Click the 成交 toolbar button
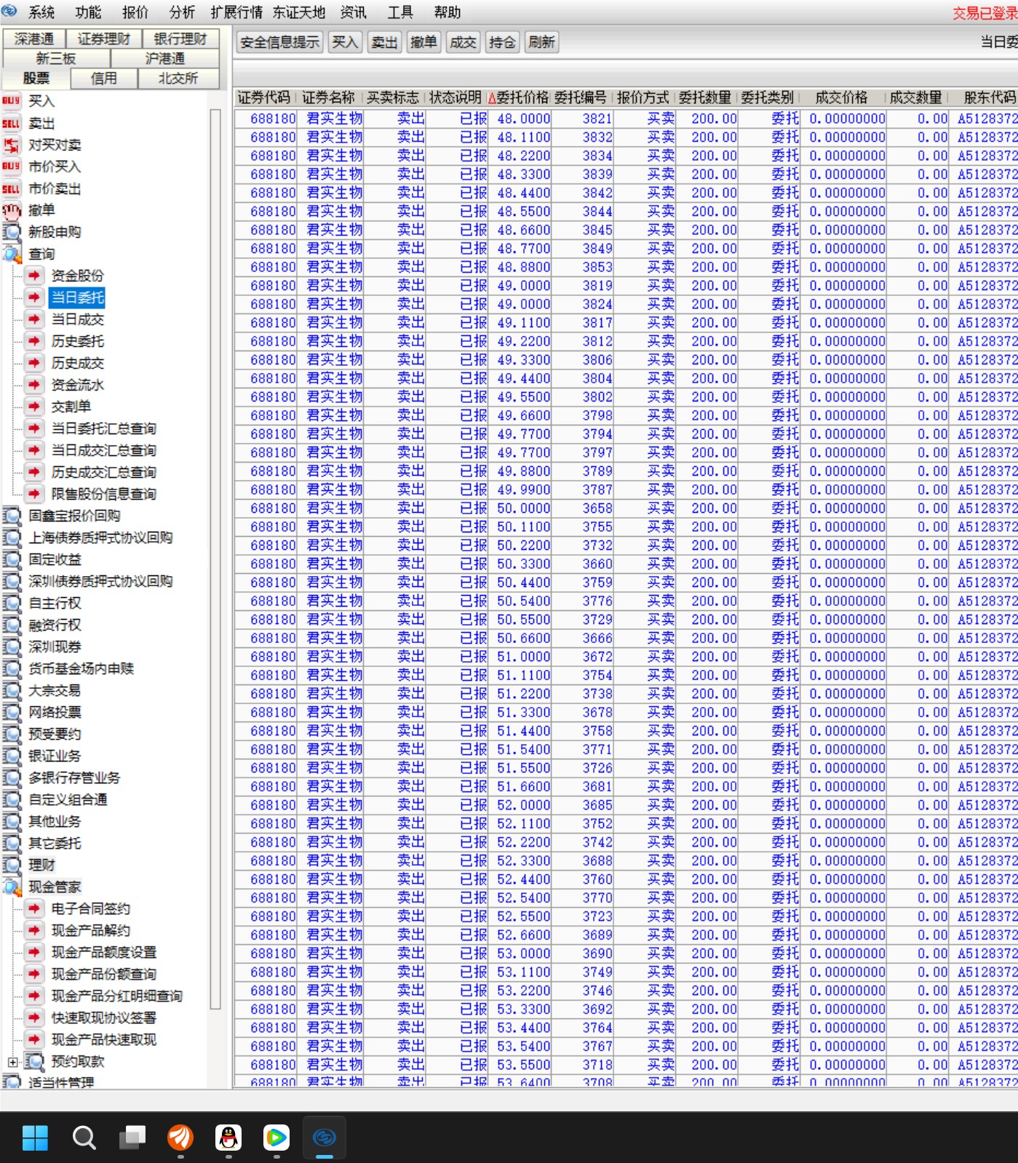Screen dimensions: 1018x1163 tap(463, 42)
